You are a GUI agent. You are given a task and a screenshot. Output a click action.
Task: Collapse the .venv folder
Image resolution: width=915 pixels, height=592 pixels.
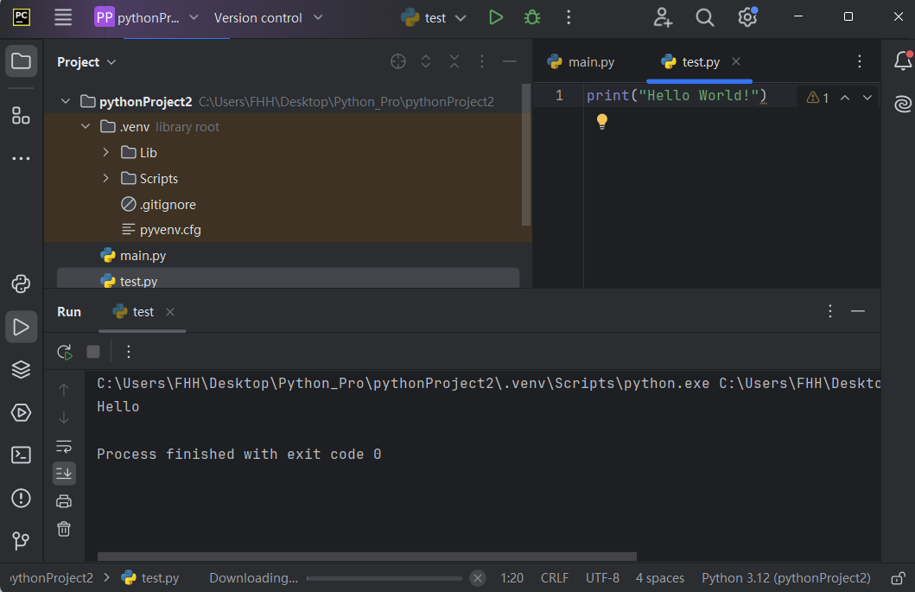coord(86,127)
